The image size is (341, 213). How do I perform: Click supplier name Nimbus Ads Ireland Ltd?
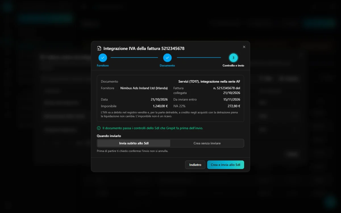pyautogui.click(x=144, y=88)
